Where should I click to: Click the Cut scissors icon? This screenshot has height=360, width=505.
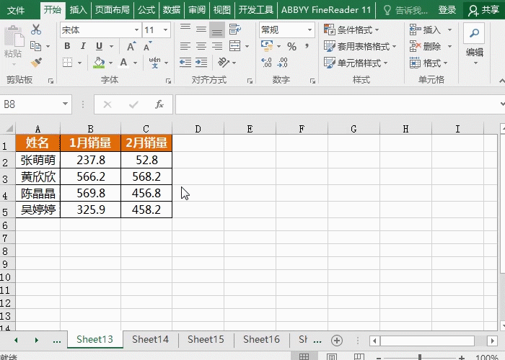pyautogui.click(x=36, y=30)
